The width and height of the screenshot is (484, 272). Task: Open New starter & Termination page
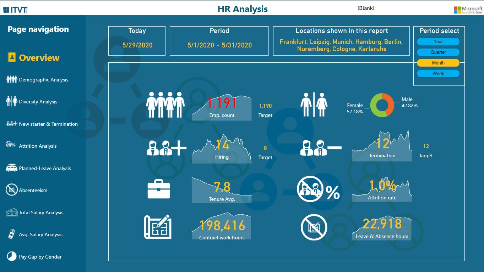point(48,124)
